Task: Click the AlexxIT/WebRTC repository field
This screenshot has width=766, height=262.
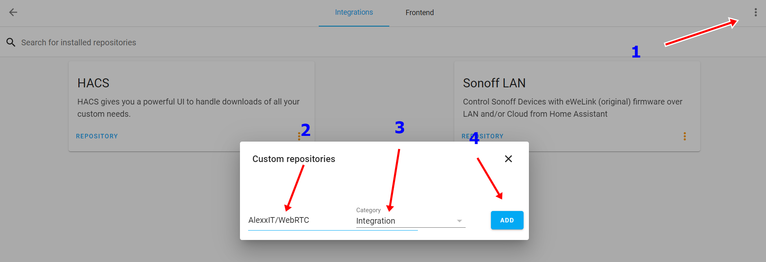Action: (333, 220)
